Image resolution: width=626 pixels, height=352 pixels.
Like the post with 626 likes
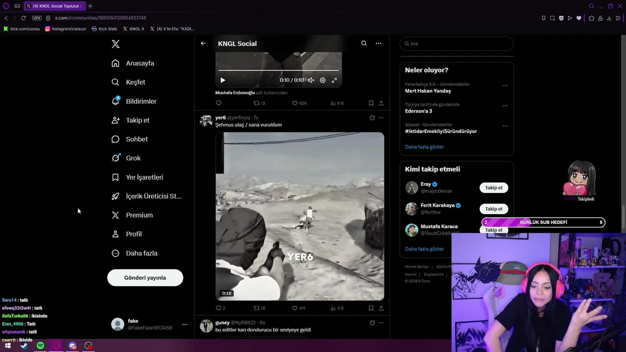click(x=299, y=103)
